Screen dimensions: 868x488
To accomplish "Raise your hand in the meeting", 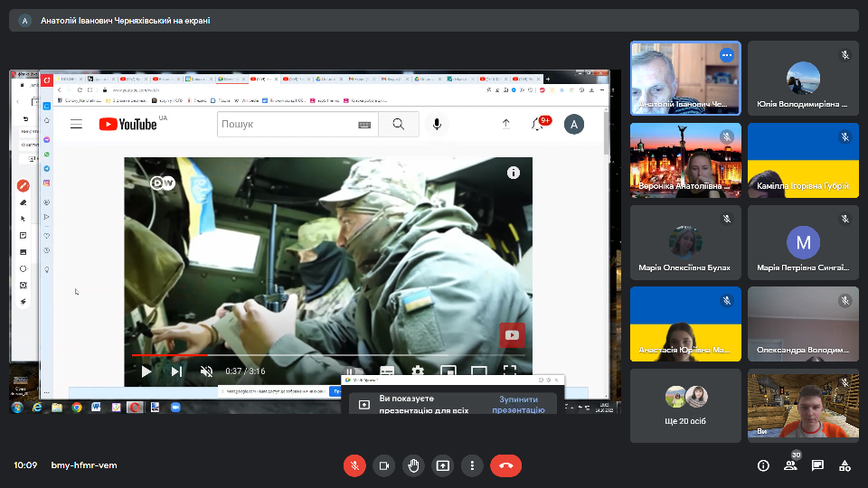I will 413,465.
